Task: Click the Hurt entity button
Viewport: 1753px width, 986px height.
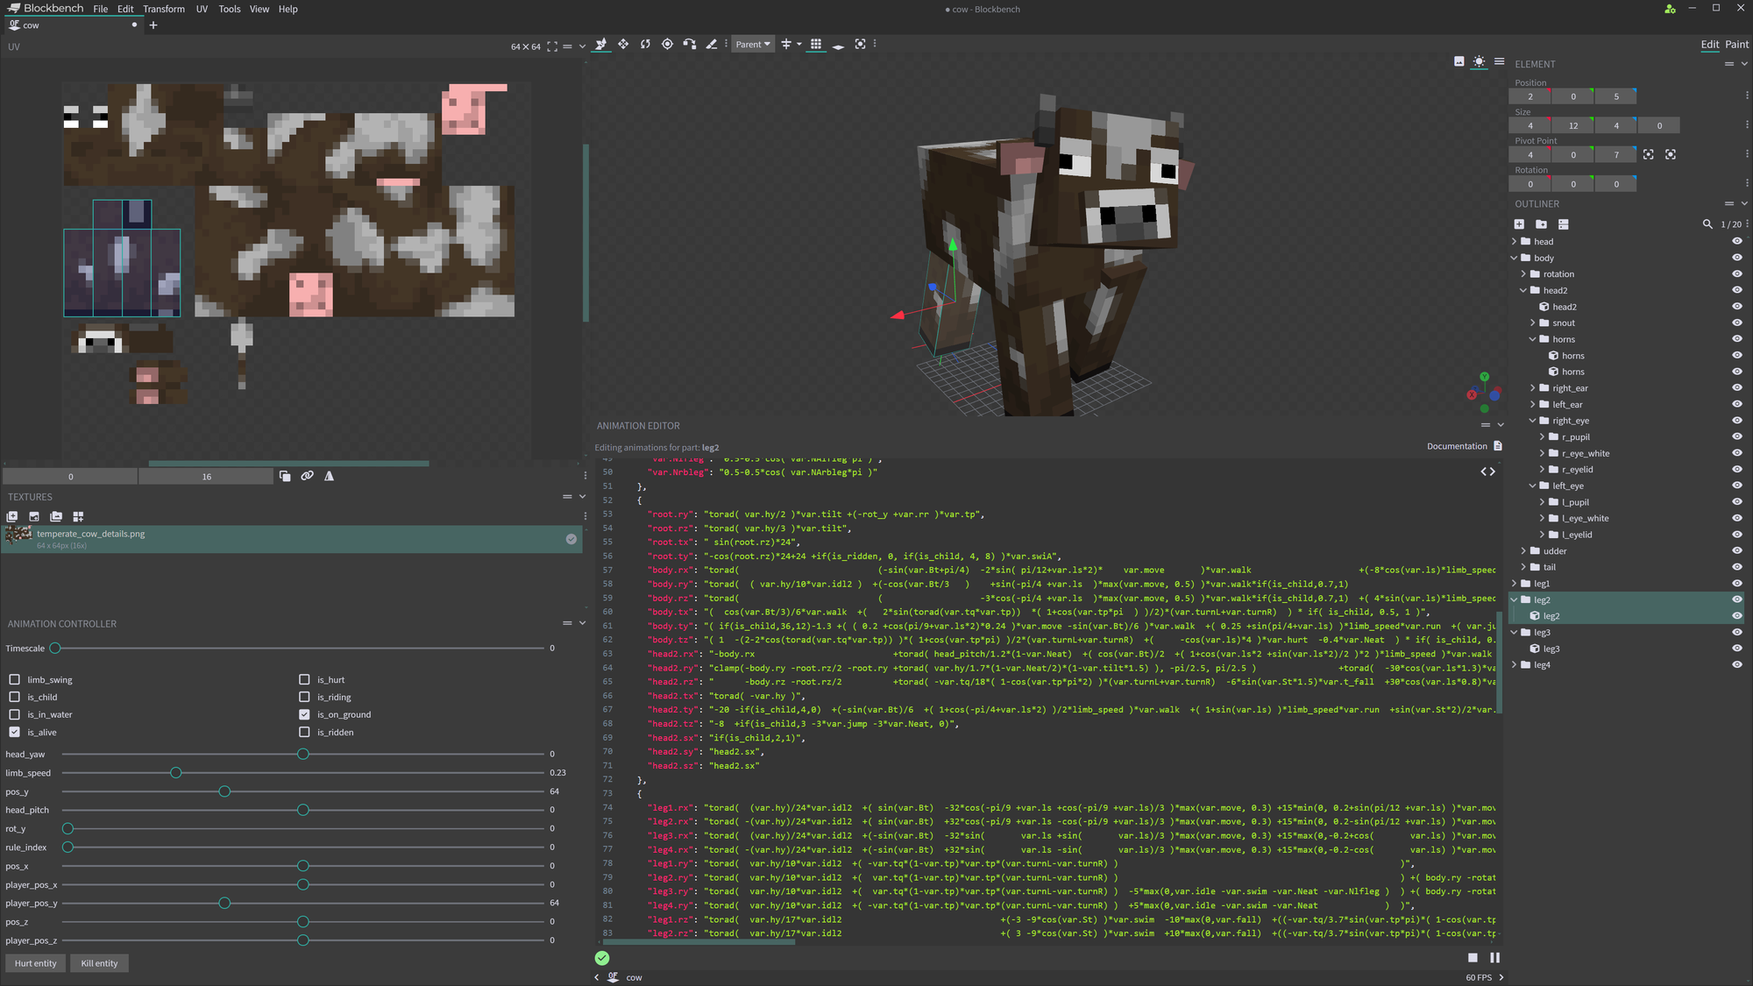Action: (35, 963)
